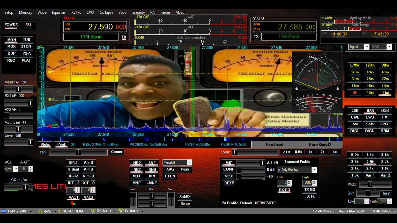Click the RX EQ button
Screen dimensions: 397x223
tap(284, 190)
